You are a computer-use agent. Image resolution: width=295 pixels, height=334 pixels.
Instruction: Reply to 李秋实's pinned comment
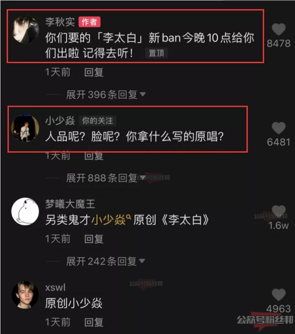93,72
